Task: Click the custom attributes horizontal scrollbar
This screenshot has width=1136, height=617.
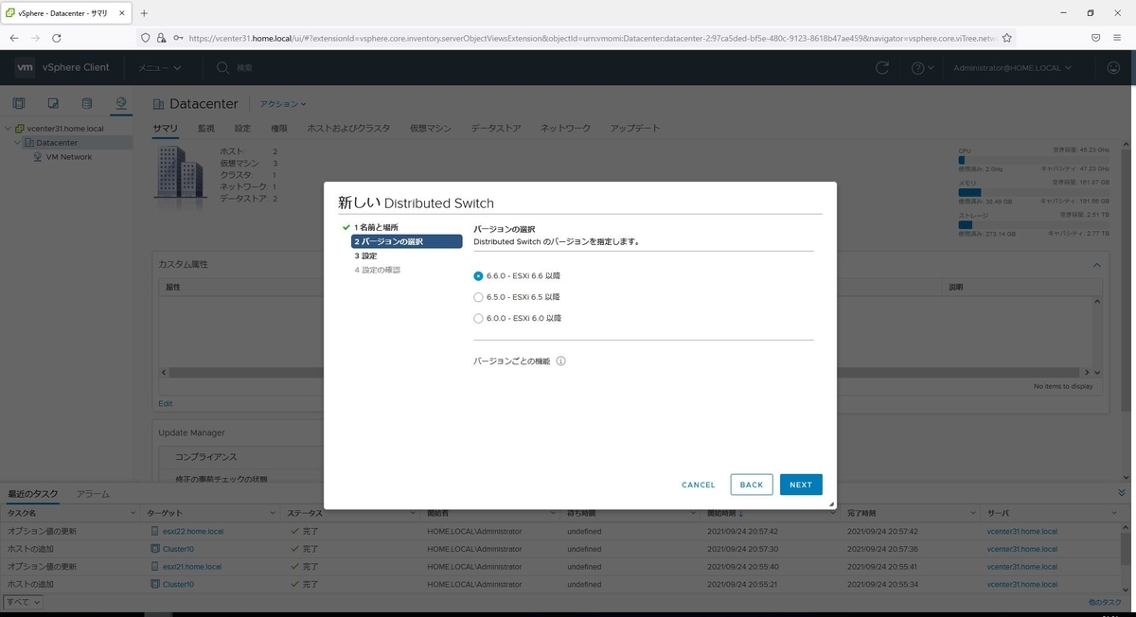Action: point(623,373)
